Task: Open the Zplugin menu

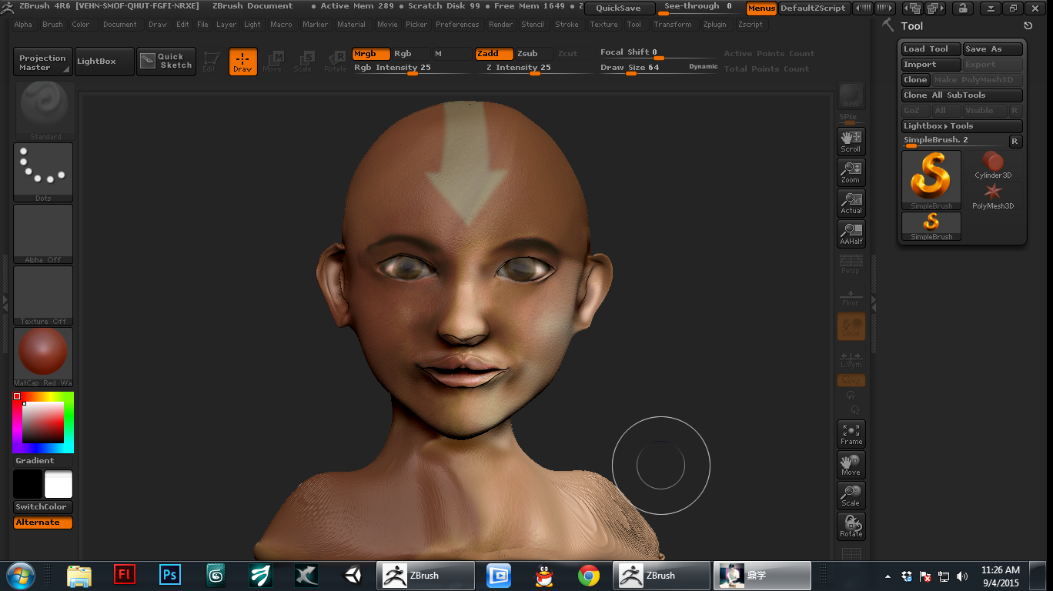Action: point(715,25)
